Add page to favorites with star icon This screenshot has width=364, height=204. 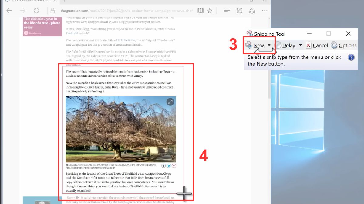210,11
